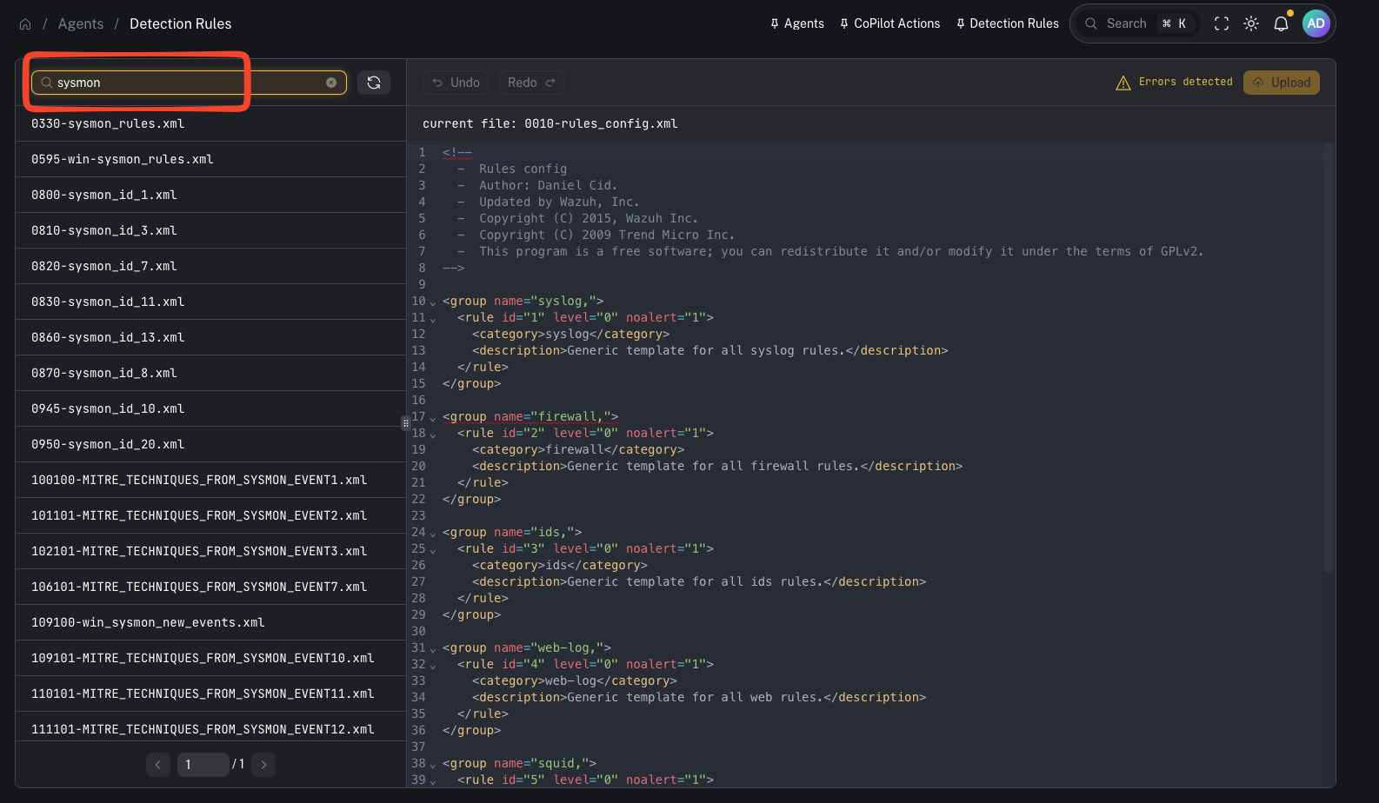
Task: Collapse the web-log group at line 31
Action: click(x=433, y=649)
